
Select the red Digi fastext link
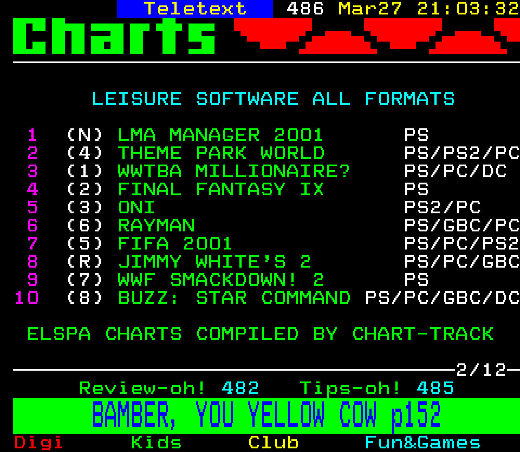pyautogui.click(x=39, y=443)
